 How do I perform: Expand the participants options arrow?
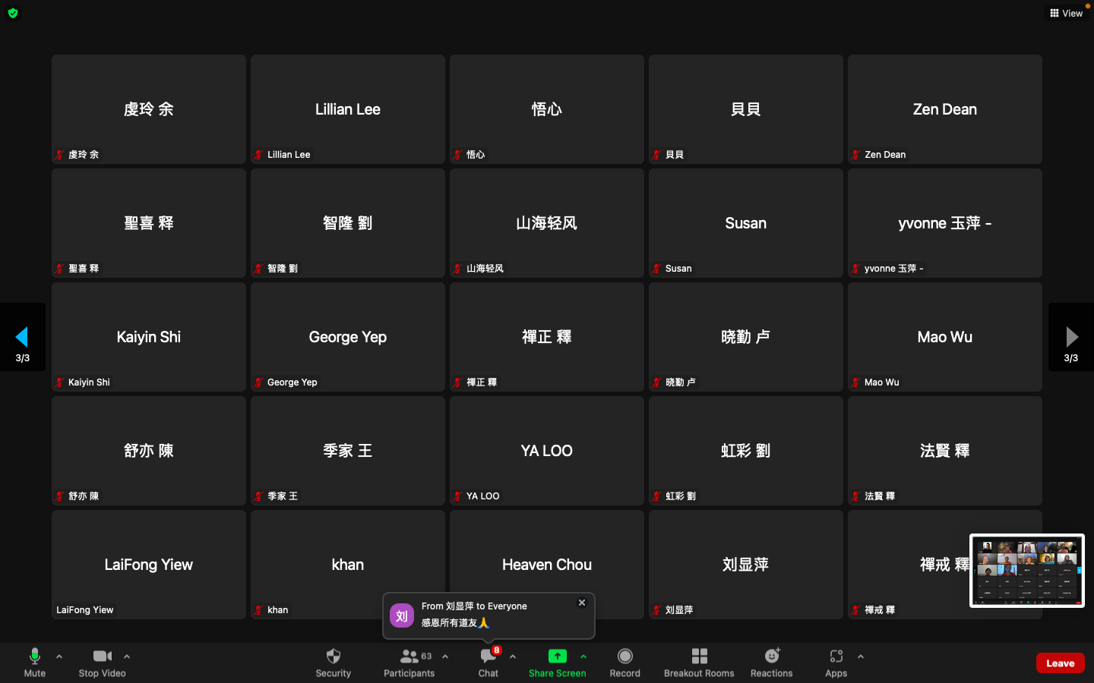[445, 656]
